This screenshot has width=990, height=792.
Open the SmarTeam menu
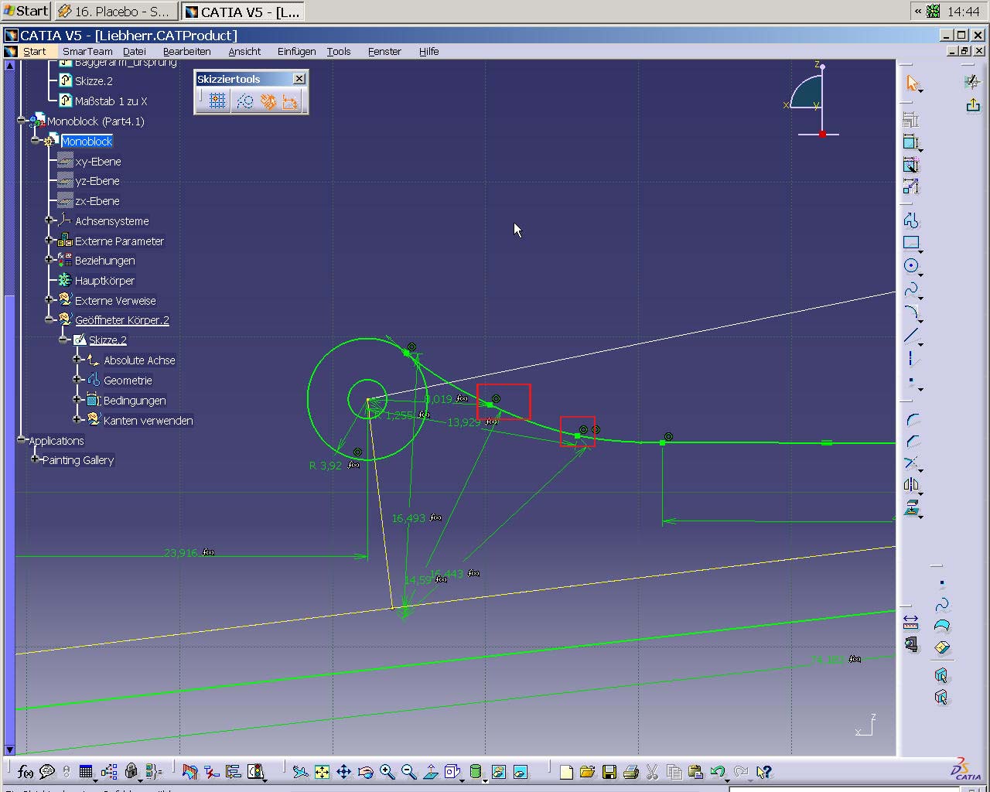87,51
